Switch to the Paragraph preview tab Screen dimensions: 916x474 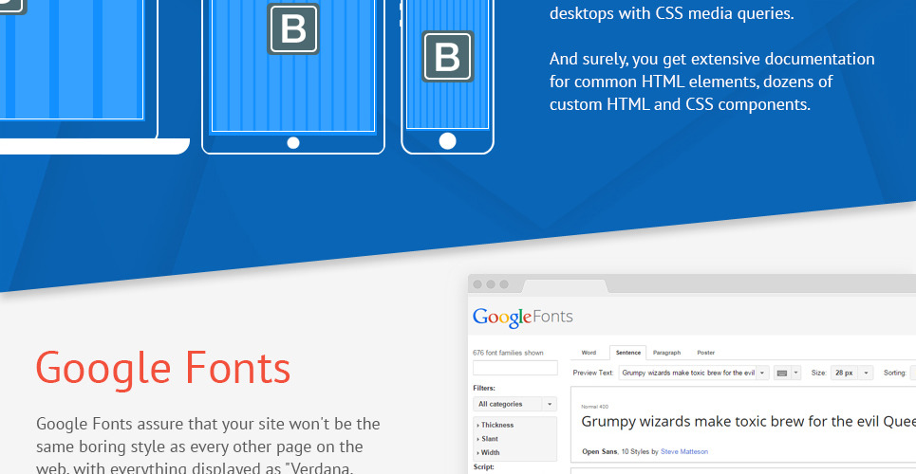[666, 353]
